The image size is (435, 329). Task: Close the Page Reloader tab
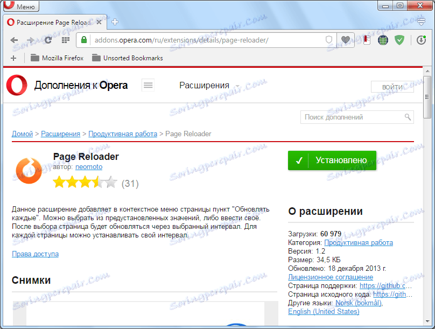[x=99, y=22]
